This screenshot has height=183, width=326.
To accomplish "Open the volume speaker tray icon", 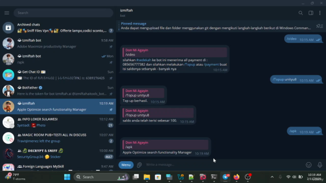I will 294,177.
